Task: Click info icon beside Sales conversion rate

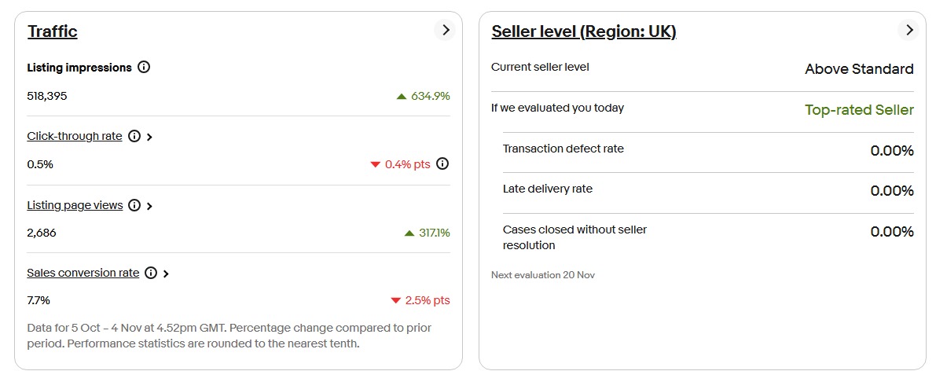Action: pyautogui.click(x=151, y=273)
